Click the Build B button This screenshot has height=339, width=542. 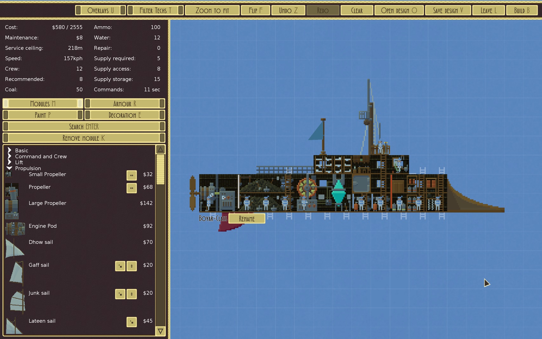(522, 10)
